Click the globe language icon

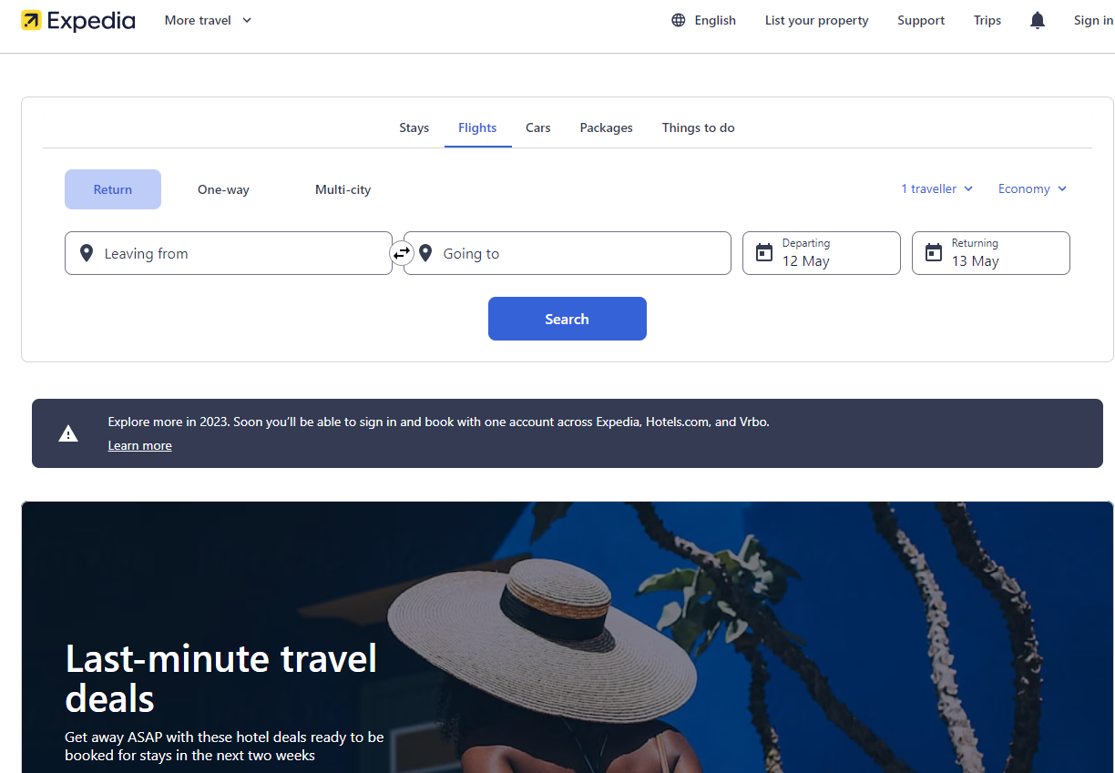(x=679, y=20)
